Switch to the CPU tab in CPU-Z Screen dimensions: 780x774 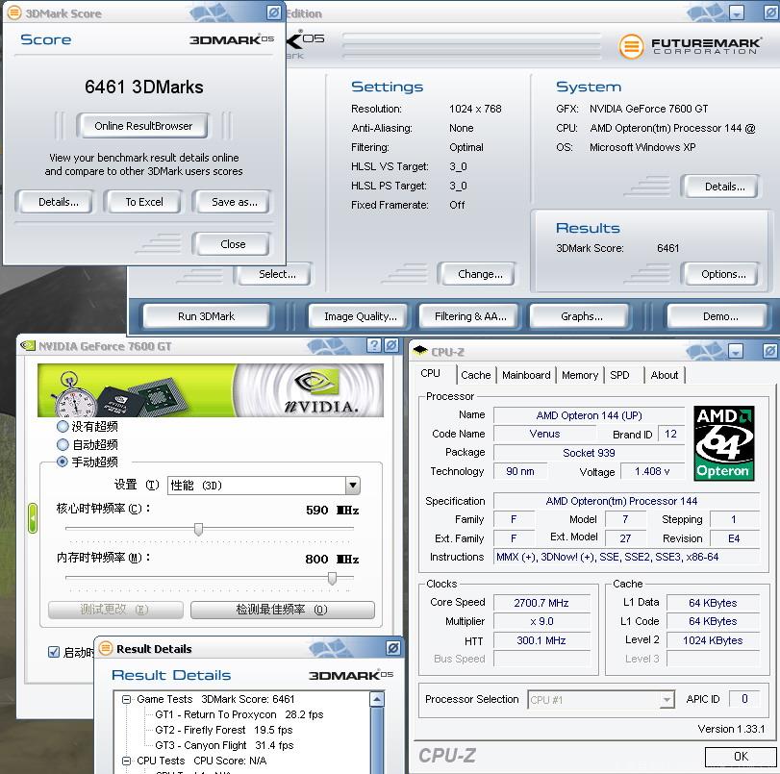tap(430, 374)
